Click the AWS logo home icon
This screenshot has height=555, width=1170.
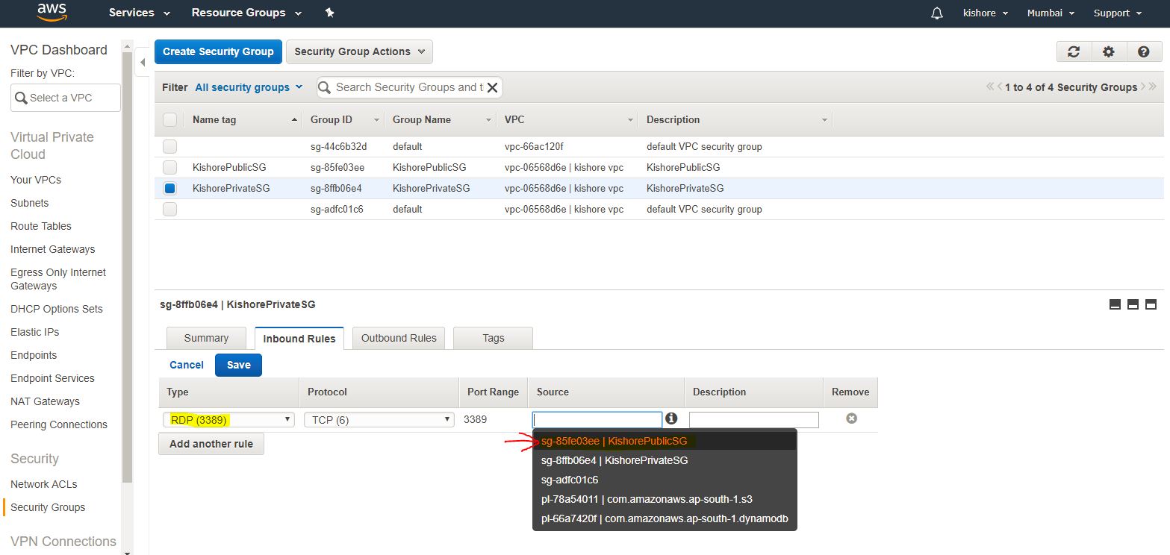[x=52, y=12]
